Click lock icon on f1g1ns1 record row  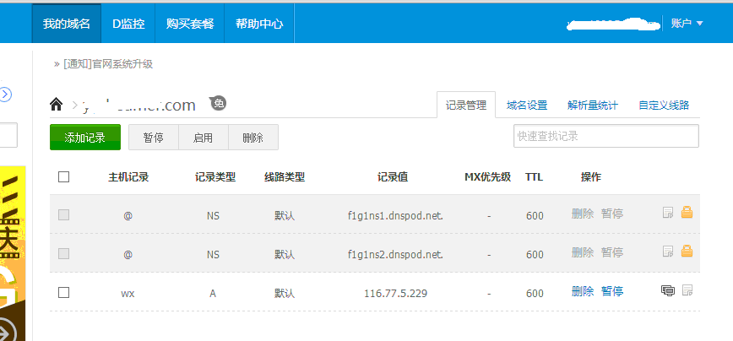point(687,213)
